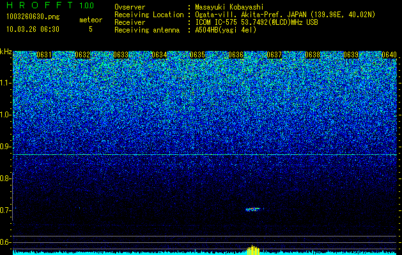
Task: Click the yellow signal power peak bars
Action: tap(253, 250)
